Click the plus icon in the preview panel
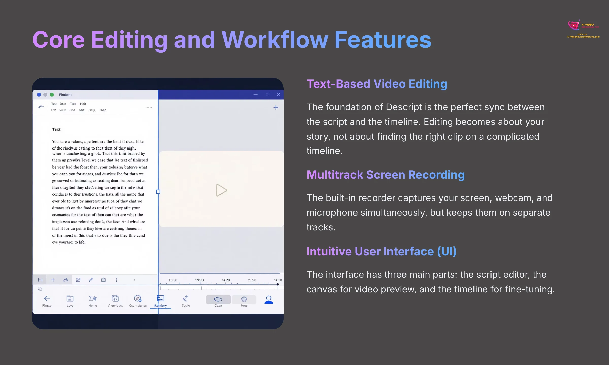This screenshot has height=365, width=609. (x=276, y=107)
